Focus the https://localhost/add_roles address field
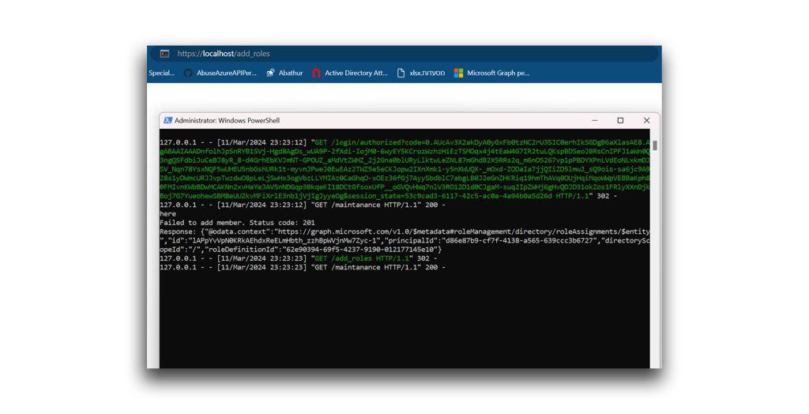Image resolution: width=809 pixels, height=414 pixels. 405,54
